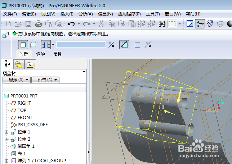Open the 属性 tab

click(x=57, y=54)
